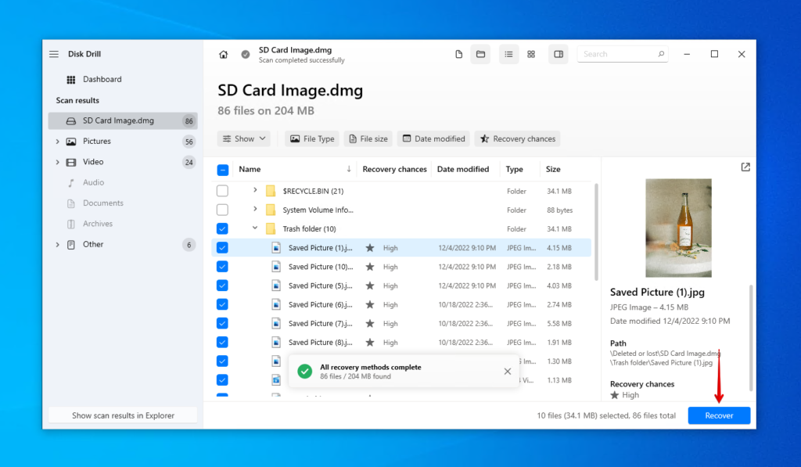The image size is (801, 467).
Task: Open the Show filter dropdown
Action: [x=242, y=138]
